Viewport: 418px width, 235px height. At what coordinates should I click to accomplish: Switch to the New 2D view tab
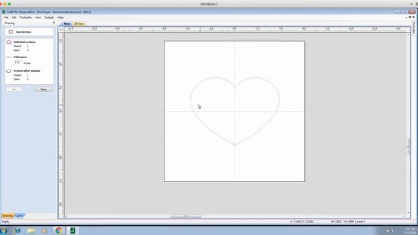tap(67, 23)
